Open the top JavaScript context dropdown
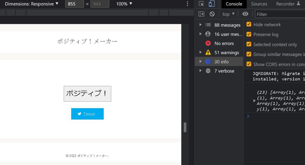305x165 pixels. (x=228, y=14)
